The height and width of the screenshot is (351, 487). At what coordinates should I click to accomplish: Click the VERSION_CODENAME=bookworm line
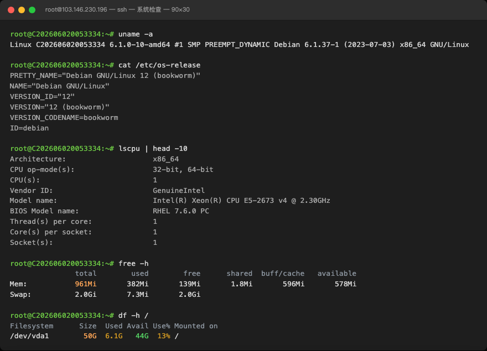click(64, 118)
